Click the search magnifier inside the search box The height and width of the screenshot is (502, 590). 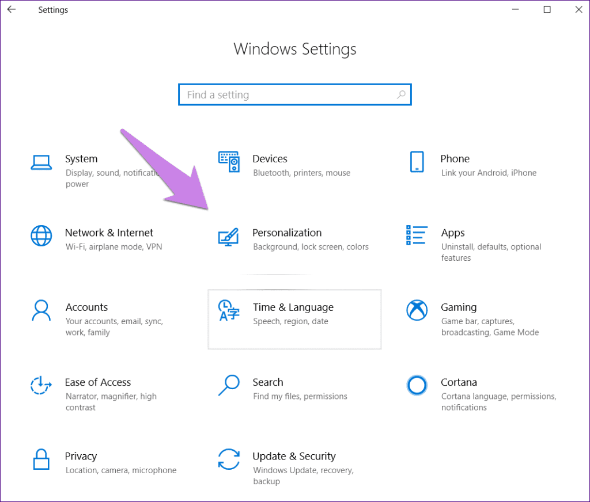tap(400, 94)
